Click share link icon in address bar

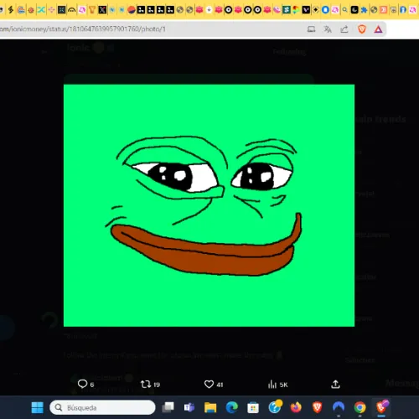(344, 29)
